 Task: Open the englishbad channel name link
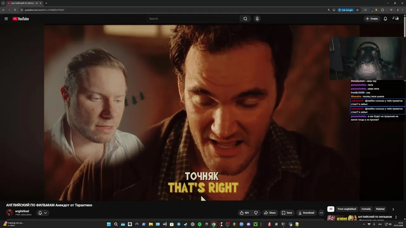[x=22, y=211]
